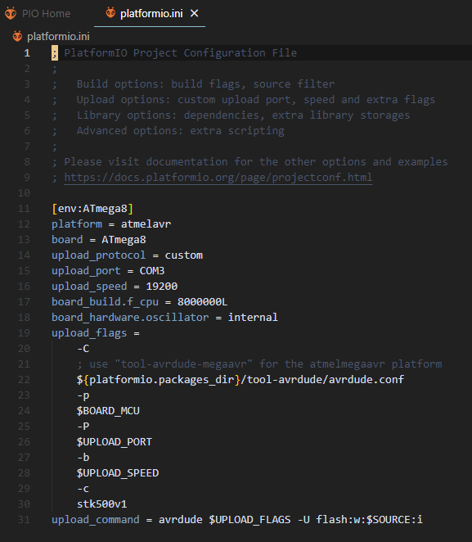Click the 'upload_command' key
The image size is (472, 542).
tap(96, 520)
